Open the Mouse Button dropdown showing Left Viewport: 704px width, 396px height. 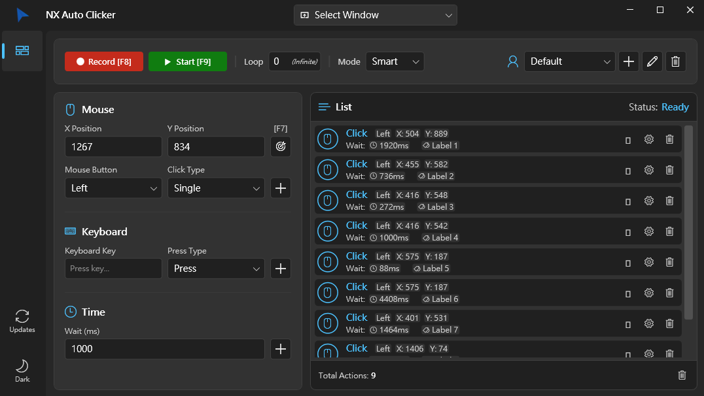click(x=113, y=188)
